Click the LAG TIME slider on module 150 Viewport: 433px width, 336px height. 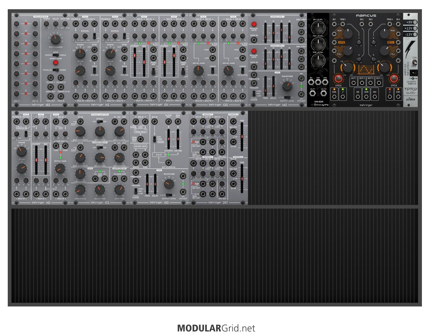(x=178, y=139)
